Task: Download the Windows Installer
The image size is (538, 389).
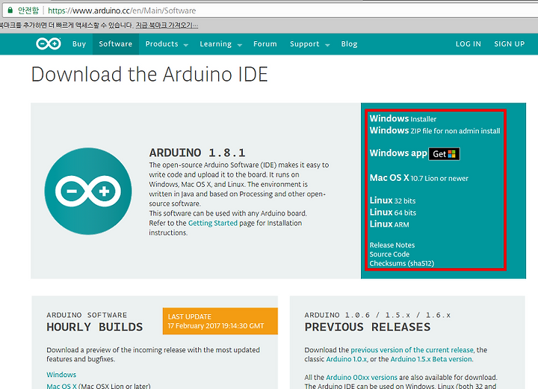Action: pos(403,118)
